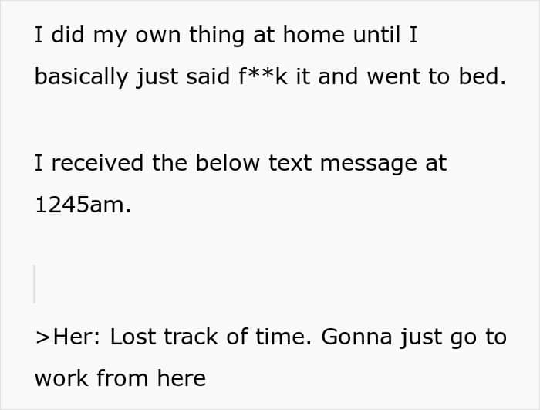Click the word "bed." ending the second line
This screenshot has width=540, height=410.
tap(482, 76)
